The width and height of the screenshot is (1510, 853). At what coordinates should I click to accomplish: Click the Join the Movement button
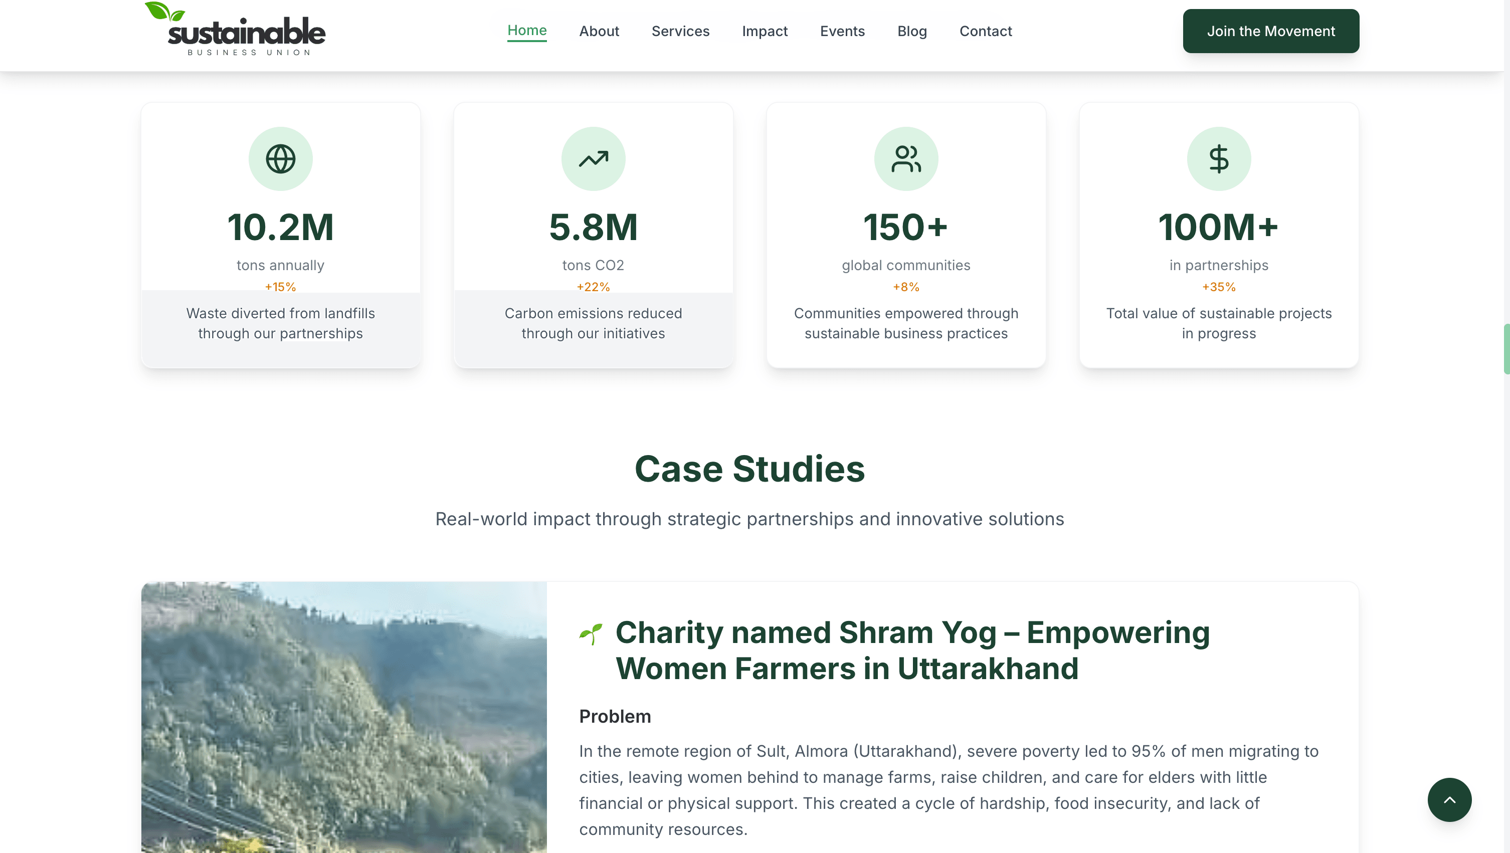[x=1270, y=31]
